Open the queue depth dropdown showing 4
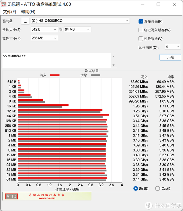This screenshot has width=183, height=211. tap(173, 47)
